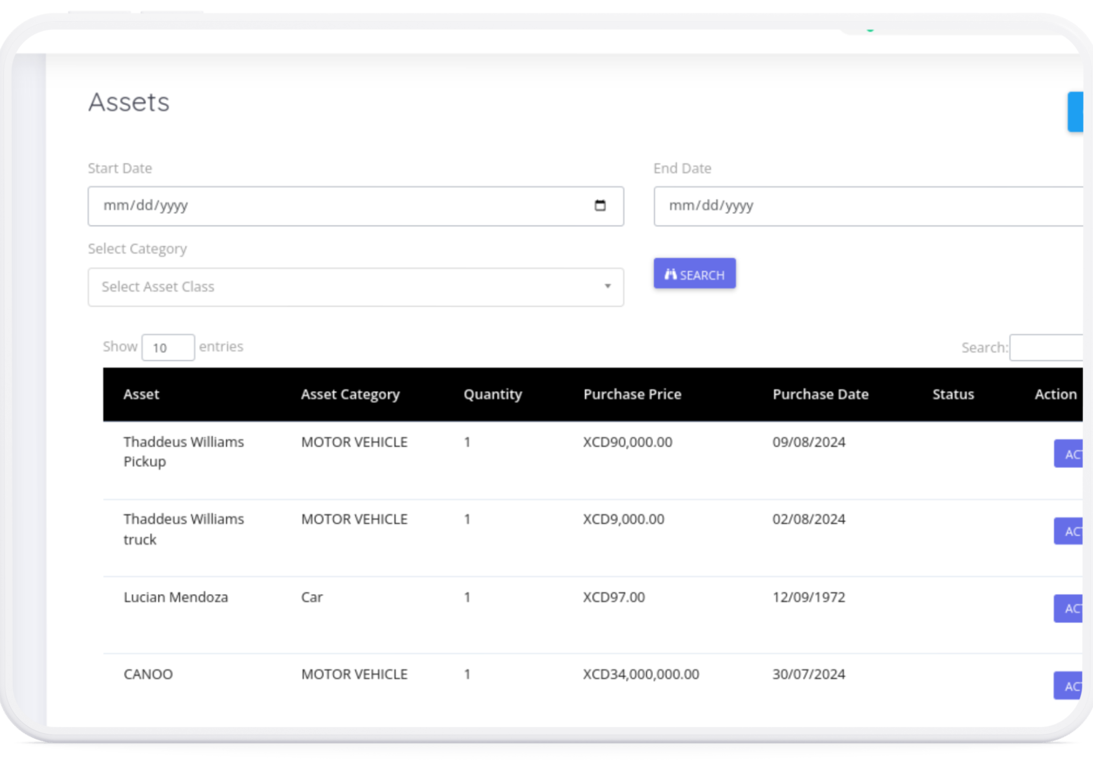Open action button for CANOO row
This screenshot has width=1093, height=774.
[1069, 685]
